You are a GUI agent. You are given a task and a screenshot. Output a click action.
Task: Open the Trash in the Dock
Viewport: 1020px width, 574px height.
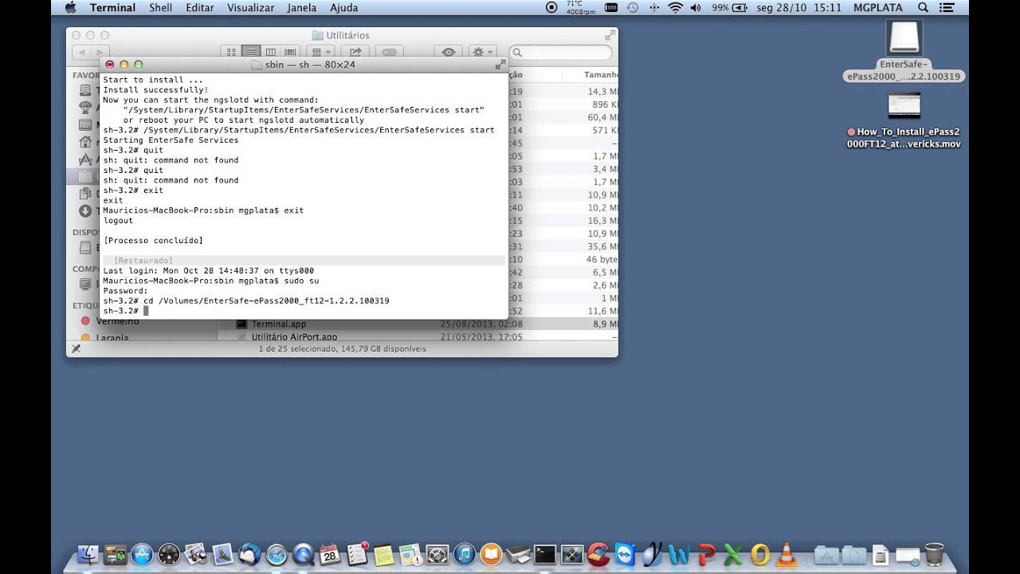click(x=935, y=554)
